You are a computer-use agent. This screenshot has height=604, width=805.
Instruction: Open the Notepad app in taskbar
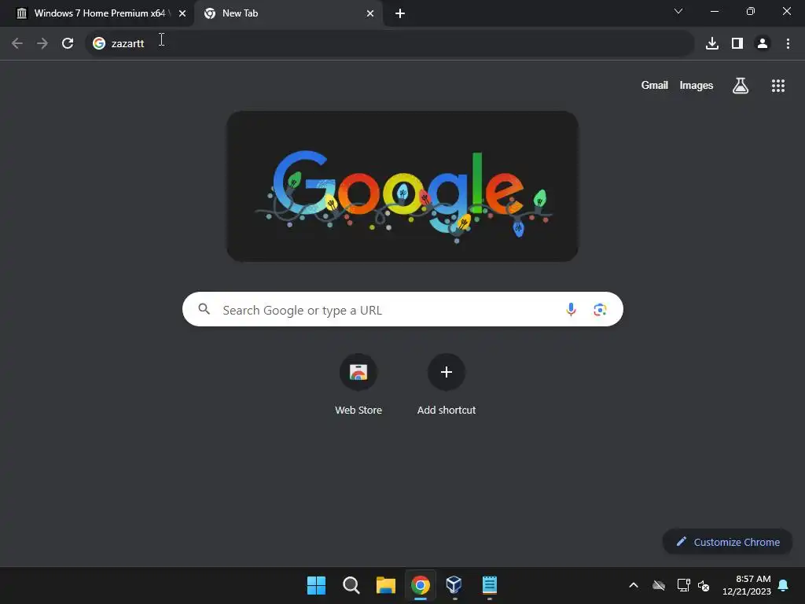tap(489, 585)
